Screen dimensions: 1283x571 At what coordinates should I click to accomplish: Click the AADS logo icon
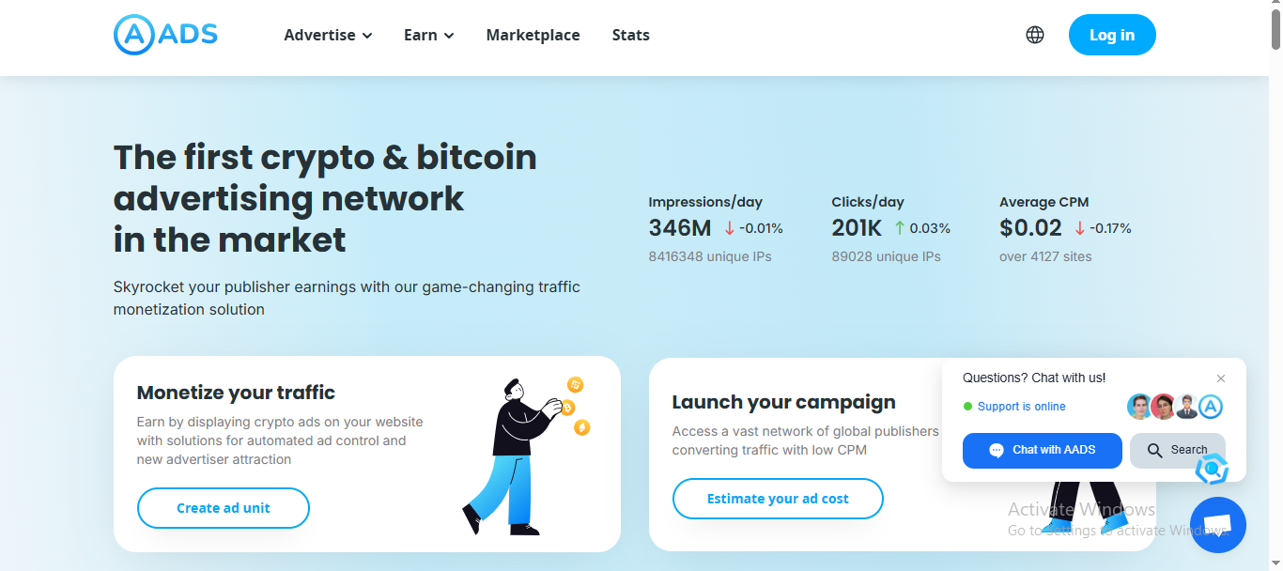click(133, 35)
